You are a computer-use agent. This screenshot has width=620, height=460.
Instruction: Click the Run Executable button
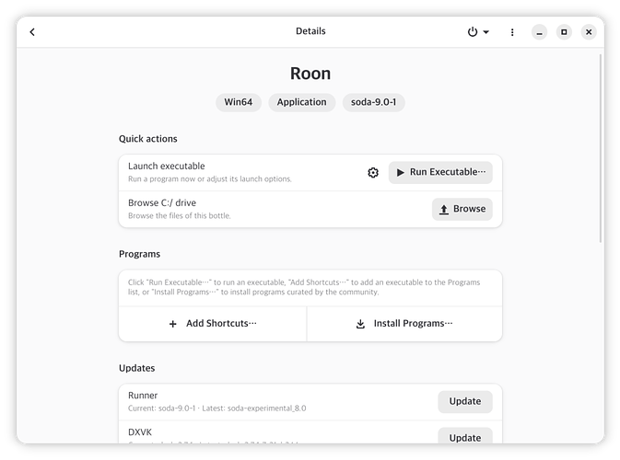click(x=440, y=173)
